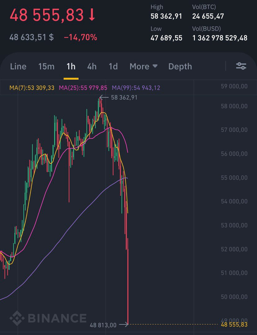Click the arrow at 58 362,91 high marker
The width and height of the screenshot is (257, 335).
[104, 97]
